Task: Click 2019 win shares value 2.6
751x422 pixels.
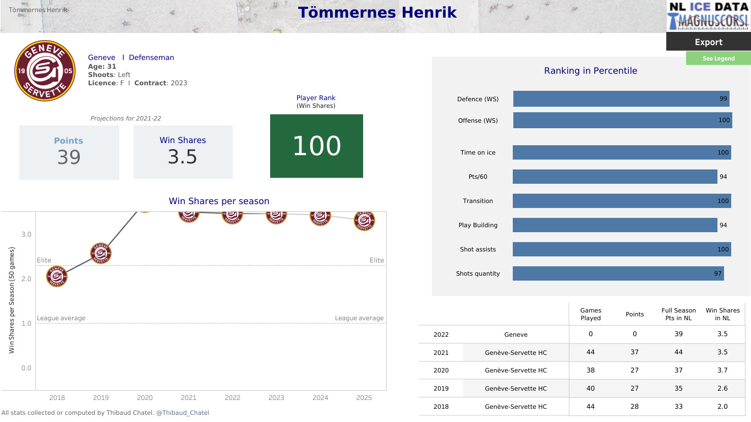Action: [722, 388]
